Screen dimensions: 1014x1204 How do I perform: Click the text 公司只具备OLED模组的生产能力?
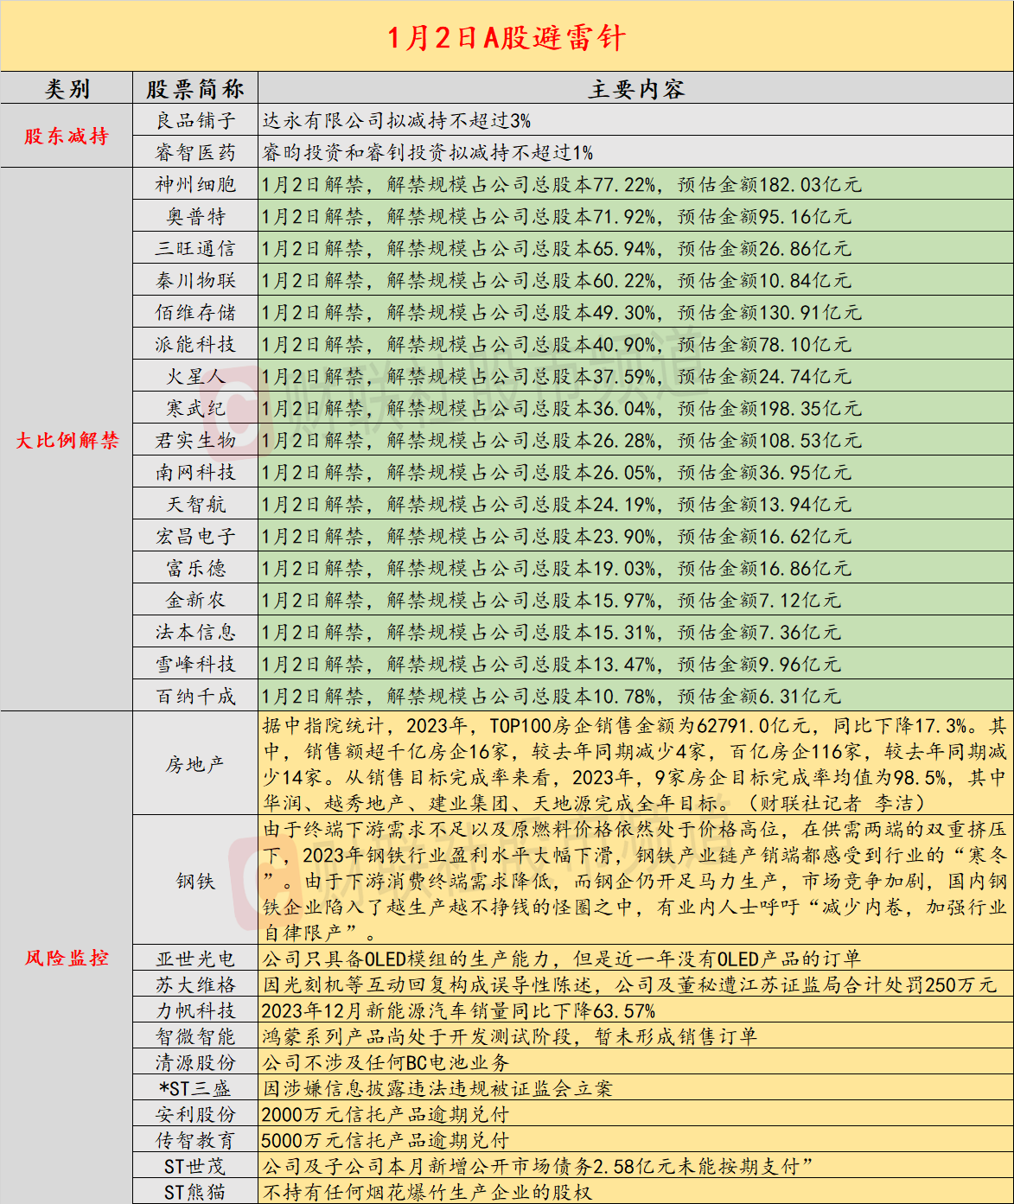[407, 959]
